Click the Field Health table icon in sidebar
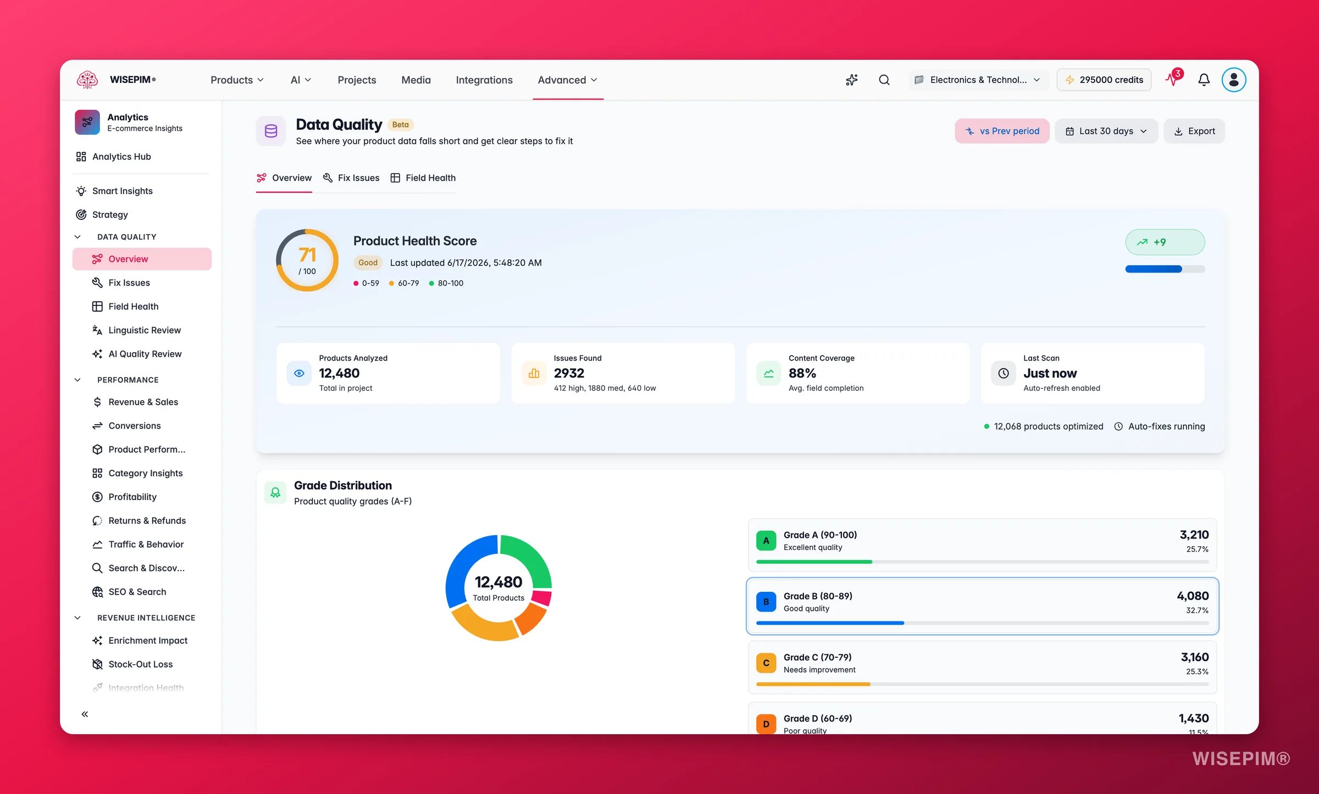Image resolution: width=1319 pixels, height=794 pixels. pyautogui.click(x=97, y=306)
